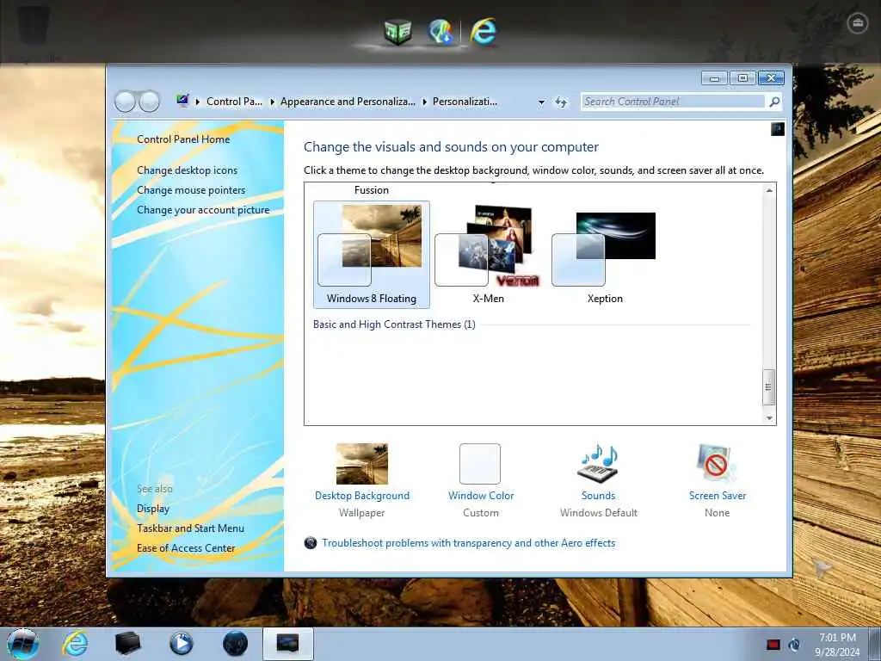The width and height of the screenshot is (881, 661).
Task: Open the dark round taskbar icon
Action: 235,644
